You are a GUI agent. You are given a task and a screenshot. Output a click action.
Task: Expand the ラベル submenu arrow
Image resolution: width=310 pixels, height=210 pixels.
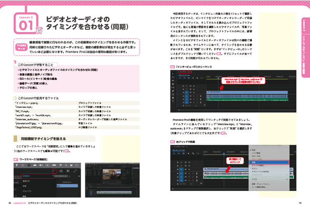tap(287, 179)
